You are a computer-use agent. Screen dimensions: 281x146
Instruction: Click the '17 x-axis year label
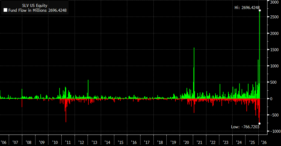coord(147,142)
